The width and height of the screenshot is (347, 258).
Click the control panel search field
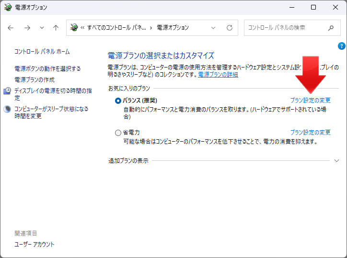285,28
